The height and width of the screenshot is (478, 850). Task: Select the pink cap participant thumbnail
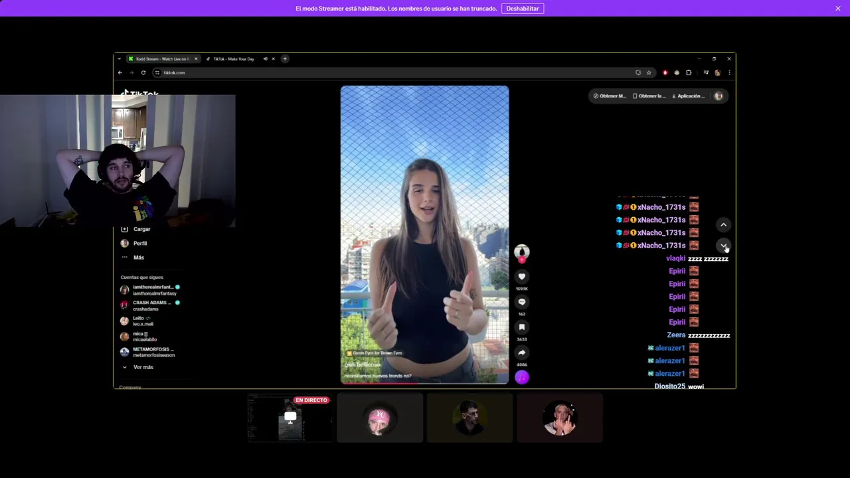(380, 418)
